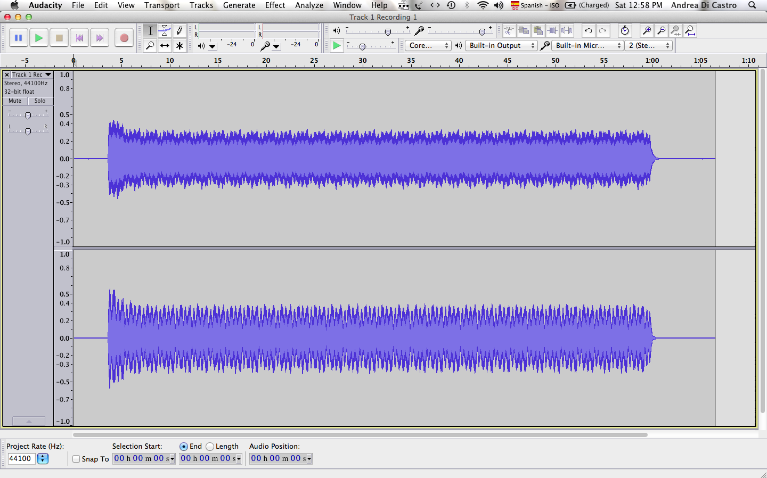This screenshot has width=767, height=478.
Task: Open the Effect menu
Action: 275,5
